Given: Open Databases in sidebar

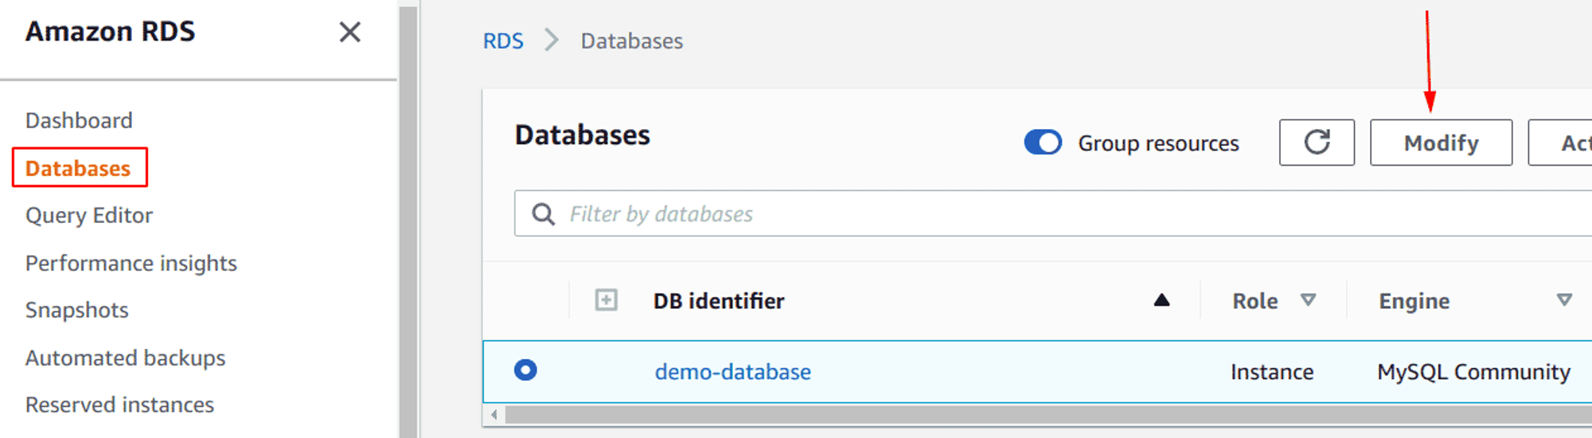Looking at the screenshot, I should click(x=79, y=168).
